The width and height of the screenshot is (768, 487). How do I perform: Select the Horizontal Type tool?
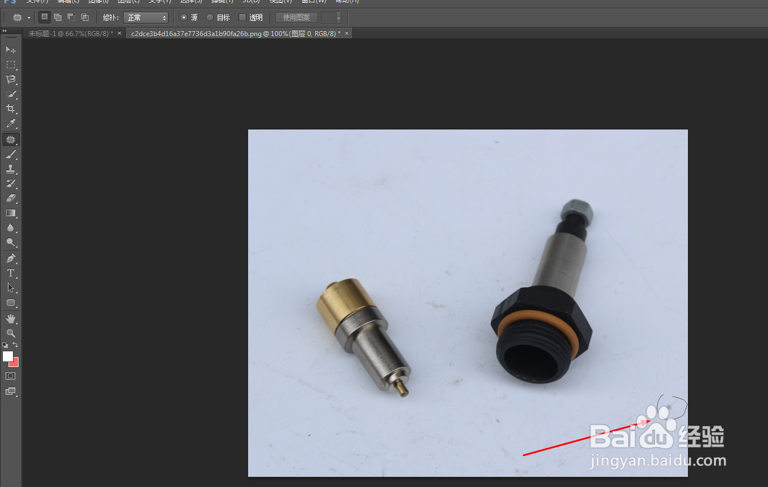pyautogui.click(x=11, y=273)
